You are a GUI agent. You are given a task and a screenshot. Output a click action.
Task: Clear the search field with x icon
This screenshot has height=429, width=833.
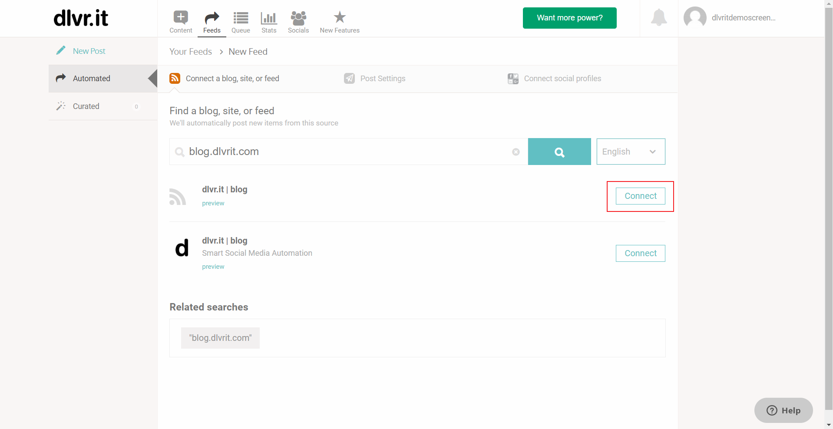(516, 152)
